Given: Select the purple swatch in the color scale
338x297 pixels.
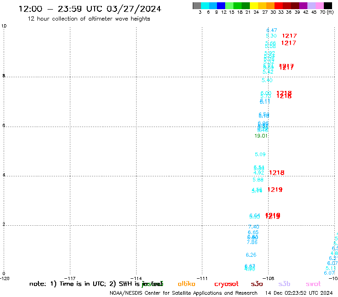Looking at the screenshot, I should pyautogui.click(x=303, y=5).
